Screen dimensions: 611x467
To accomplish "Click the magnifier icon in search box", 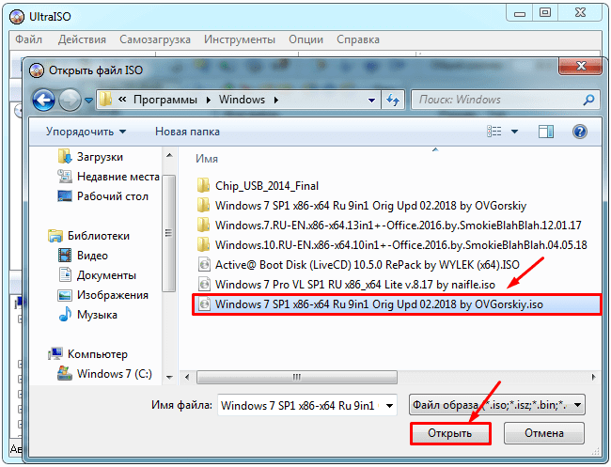I will click(588, 101).
